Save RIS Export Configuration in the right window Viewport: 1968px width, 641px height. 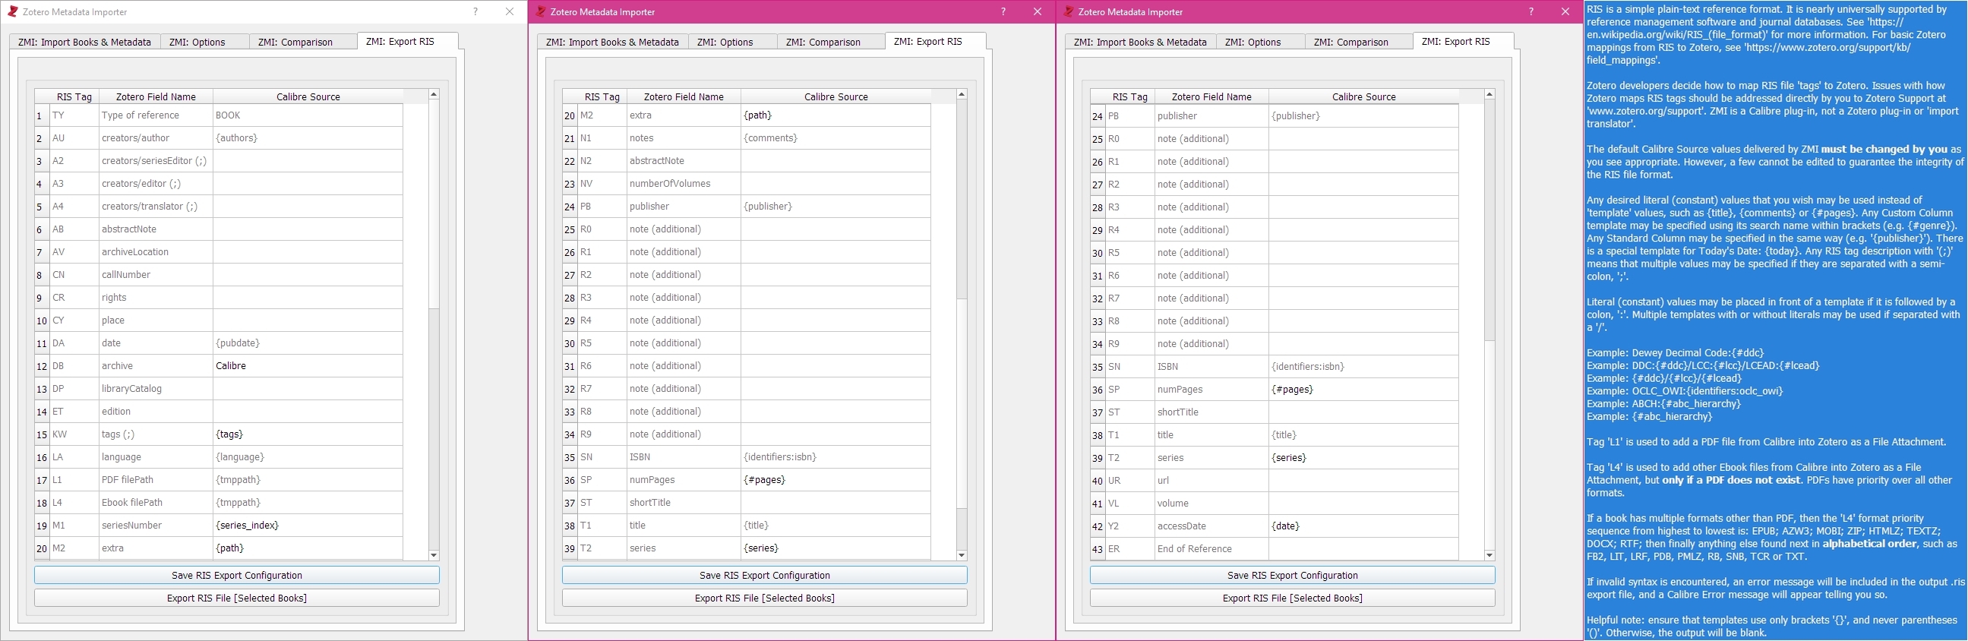point(1293,575)
